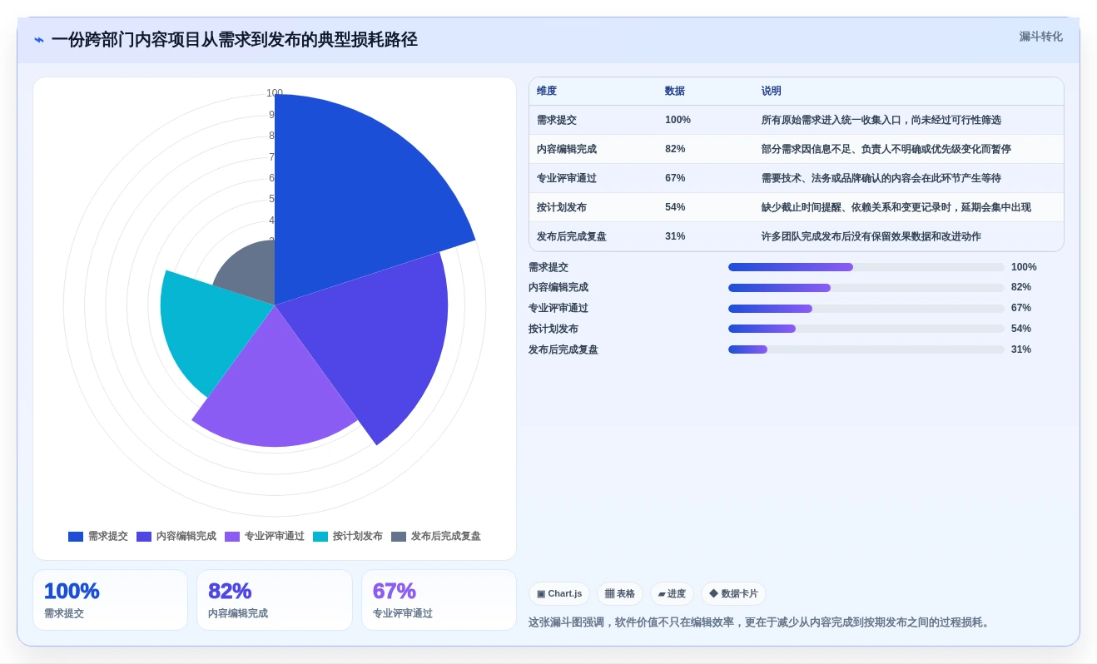Click the 进度 tag chip

(x=672, y=593)
